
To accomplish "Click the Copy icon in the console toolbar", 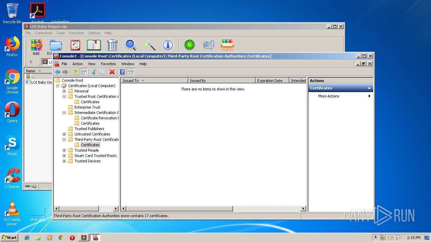I will click(101, 72).
